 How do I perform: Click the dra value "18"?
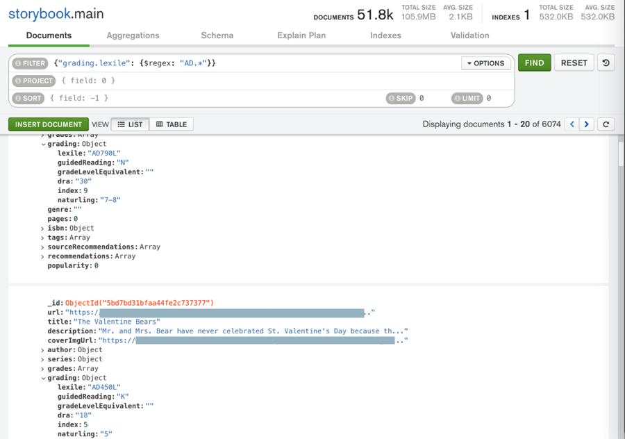coord(83,415)
